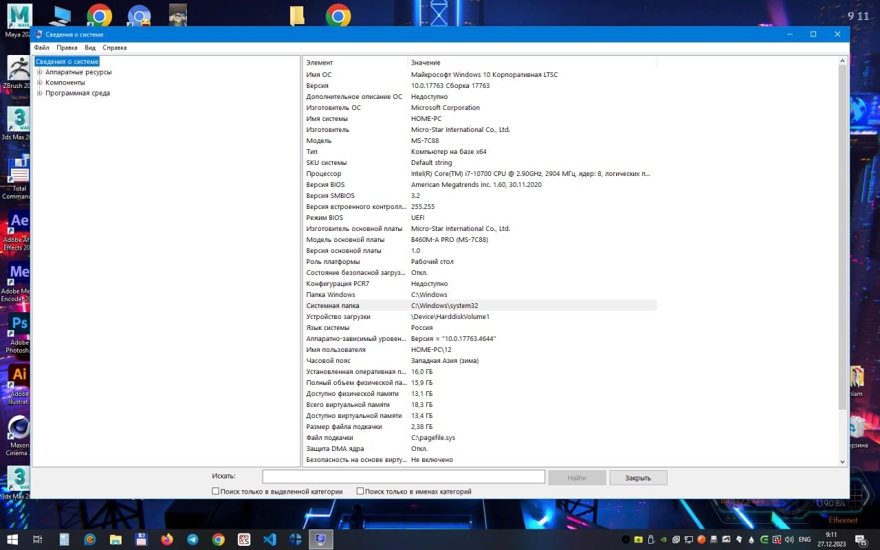Click the System Information taskbar button
The width and height of the screenshot is (880, 550).
click(321, 540)
